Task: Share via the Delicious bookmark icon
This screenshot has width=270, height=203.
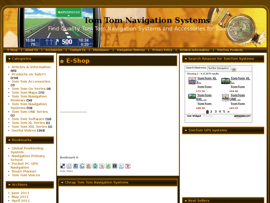Action: tap(62, 166)
